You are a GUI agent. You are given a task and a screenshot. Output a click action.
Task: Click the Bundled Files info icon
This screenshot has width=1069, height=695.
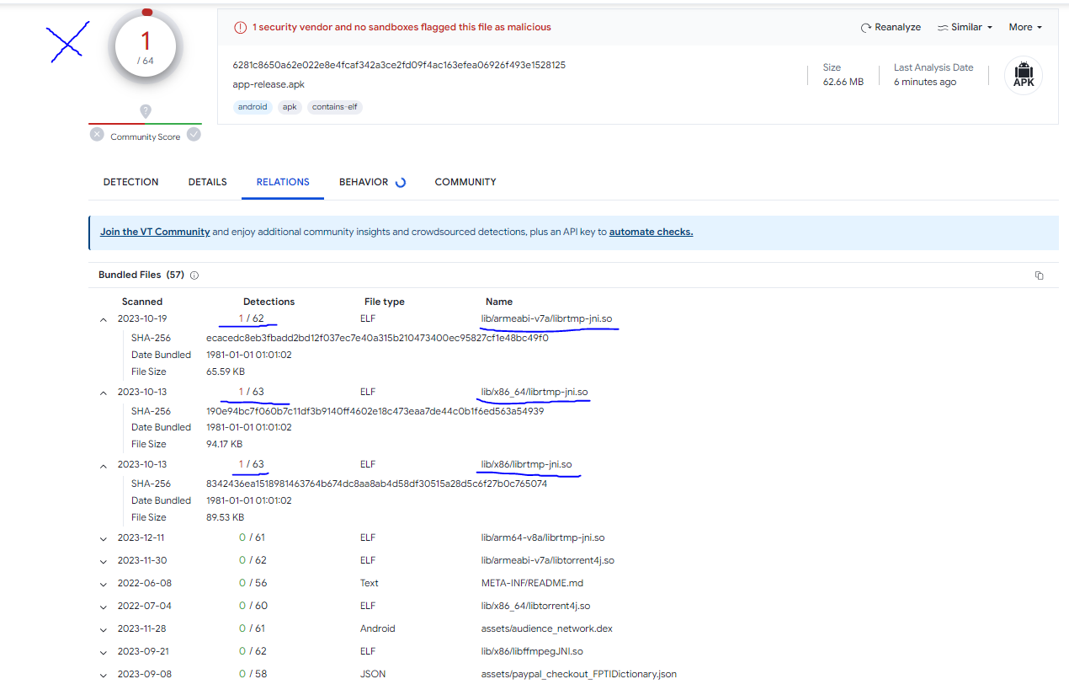tap(194, 275)
